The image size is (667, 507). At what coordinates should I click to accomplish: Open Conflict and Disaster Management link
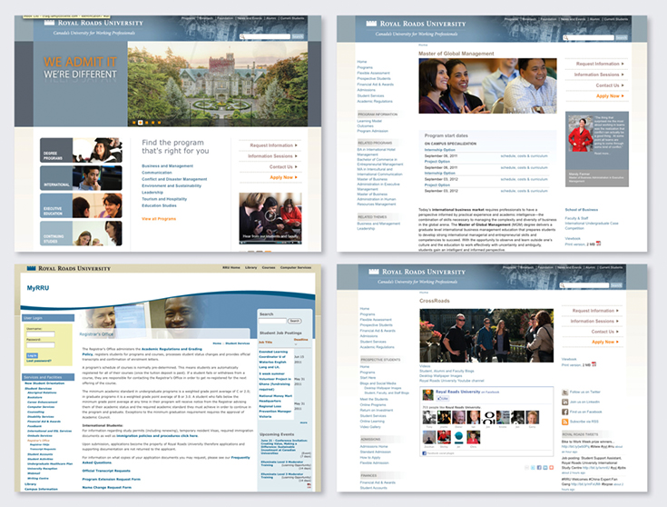click(x=174, y=179)
